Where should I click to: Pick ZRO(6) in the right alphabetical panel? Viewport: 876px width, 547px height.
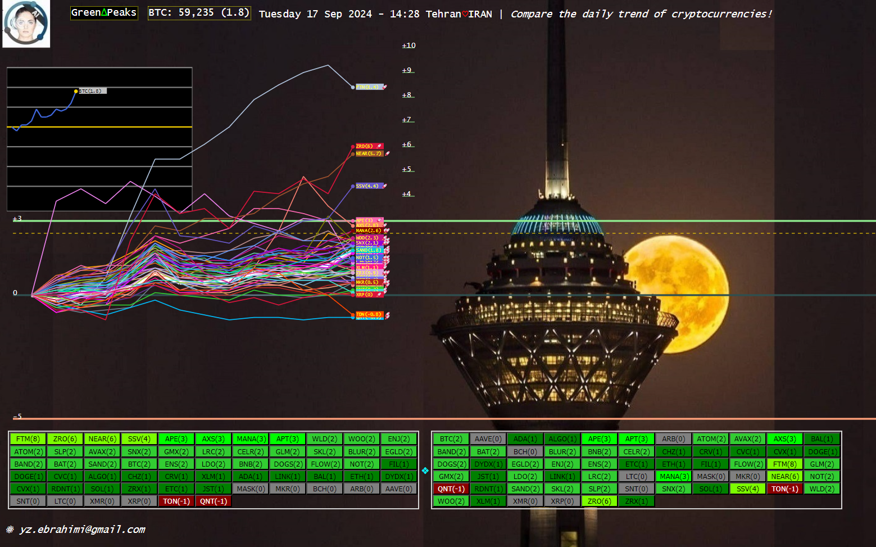[600, 501]
